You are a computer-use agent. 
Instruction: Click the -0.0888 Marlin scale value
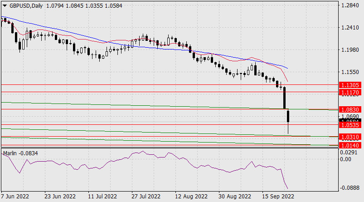point(349,188)
